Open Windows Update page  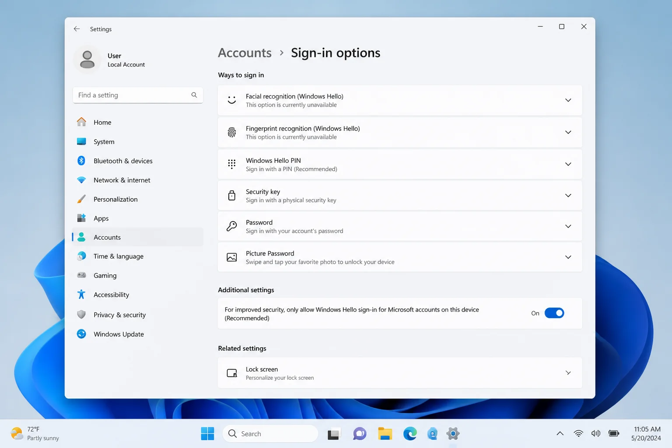(138, 334)
